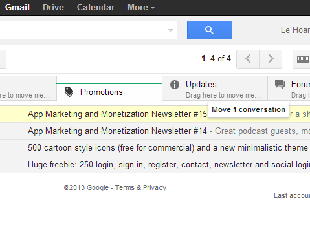
Task: Click the Move 1 conversation tooltip
Action: tap(249, 109)
